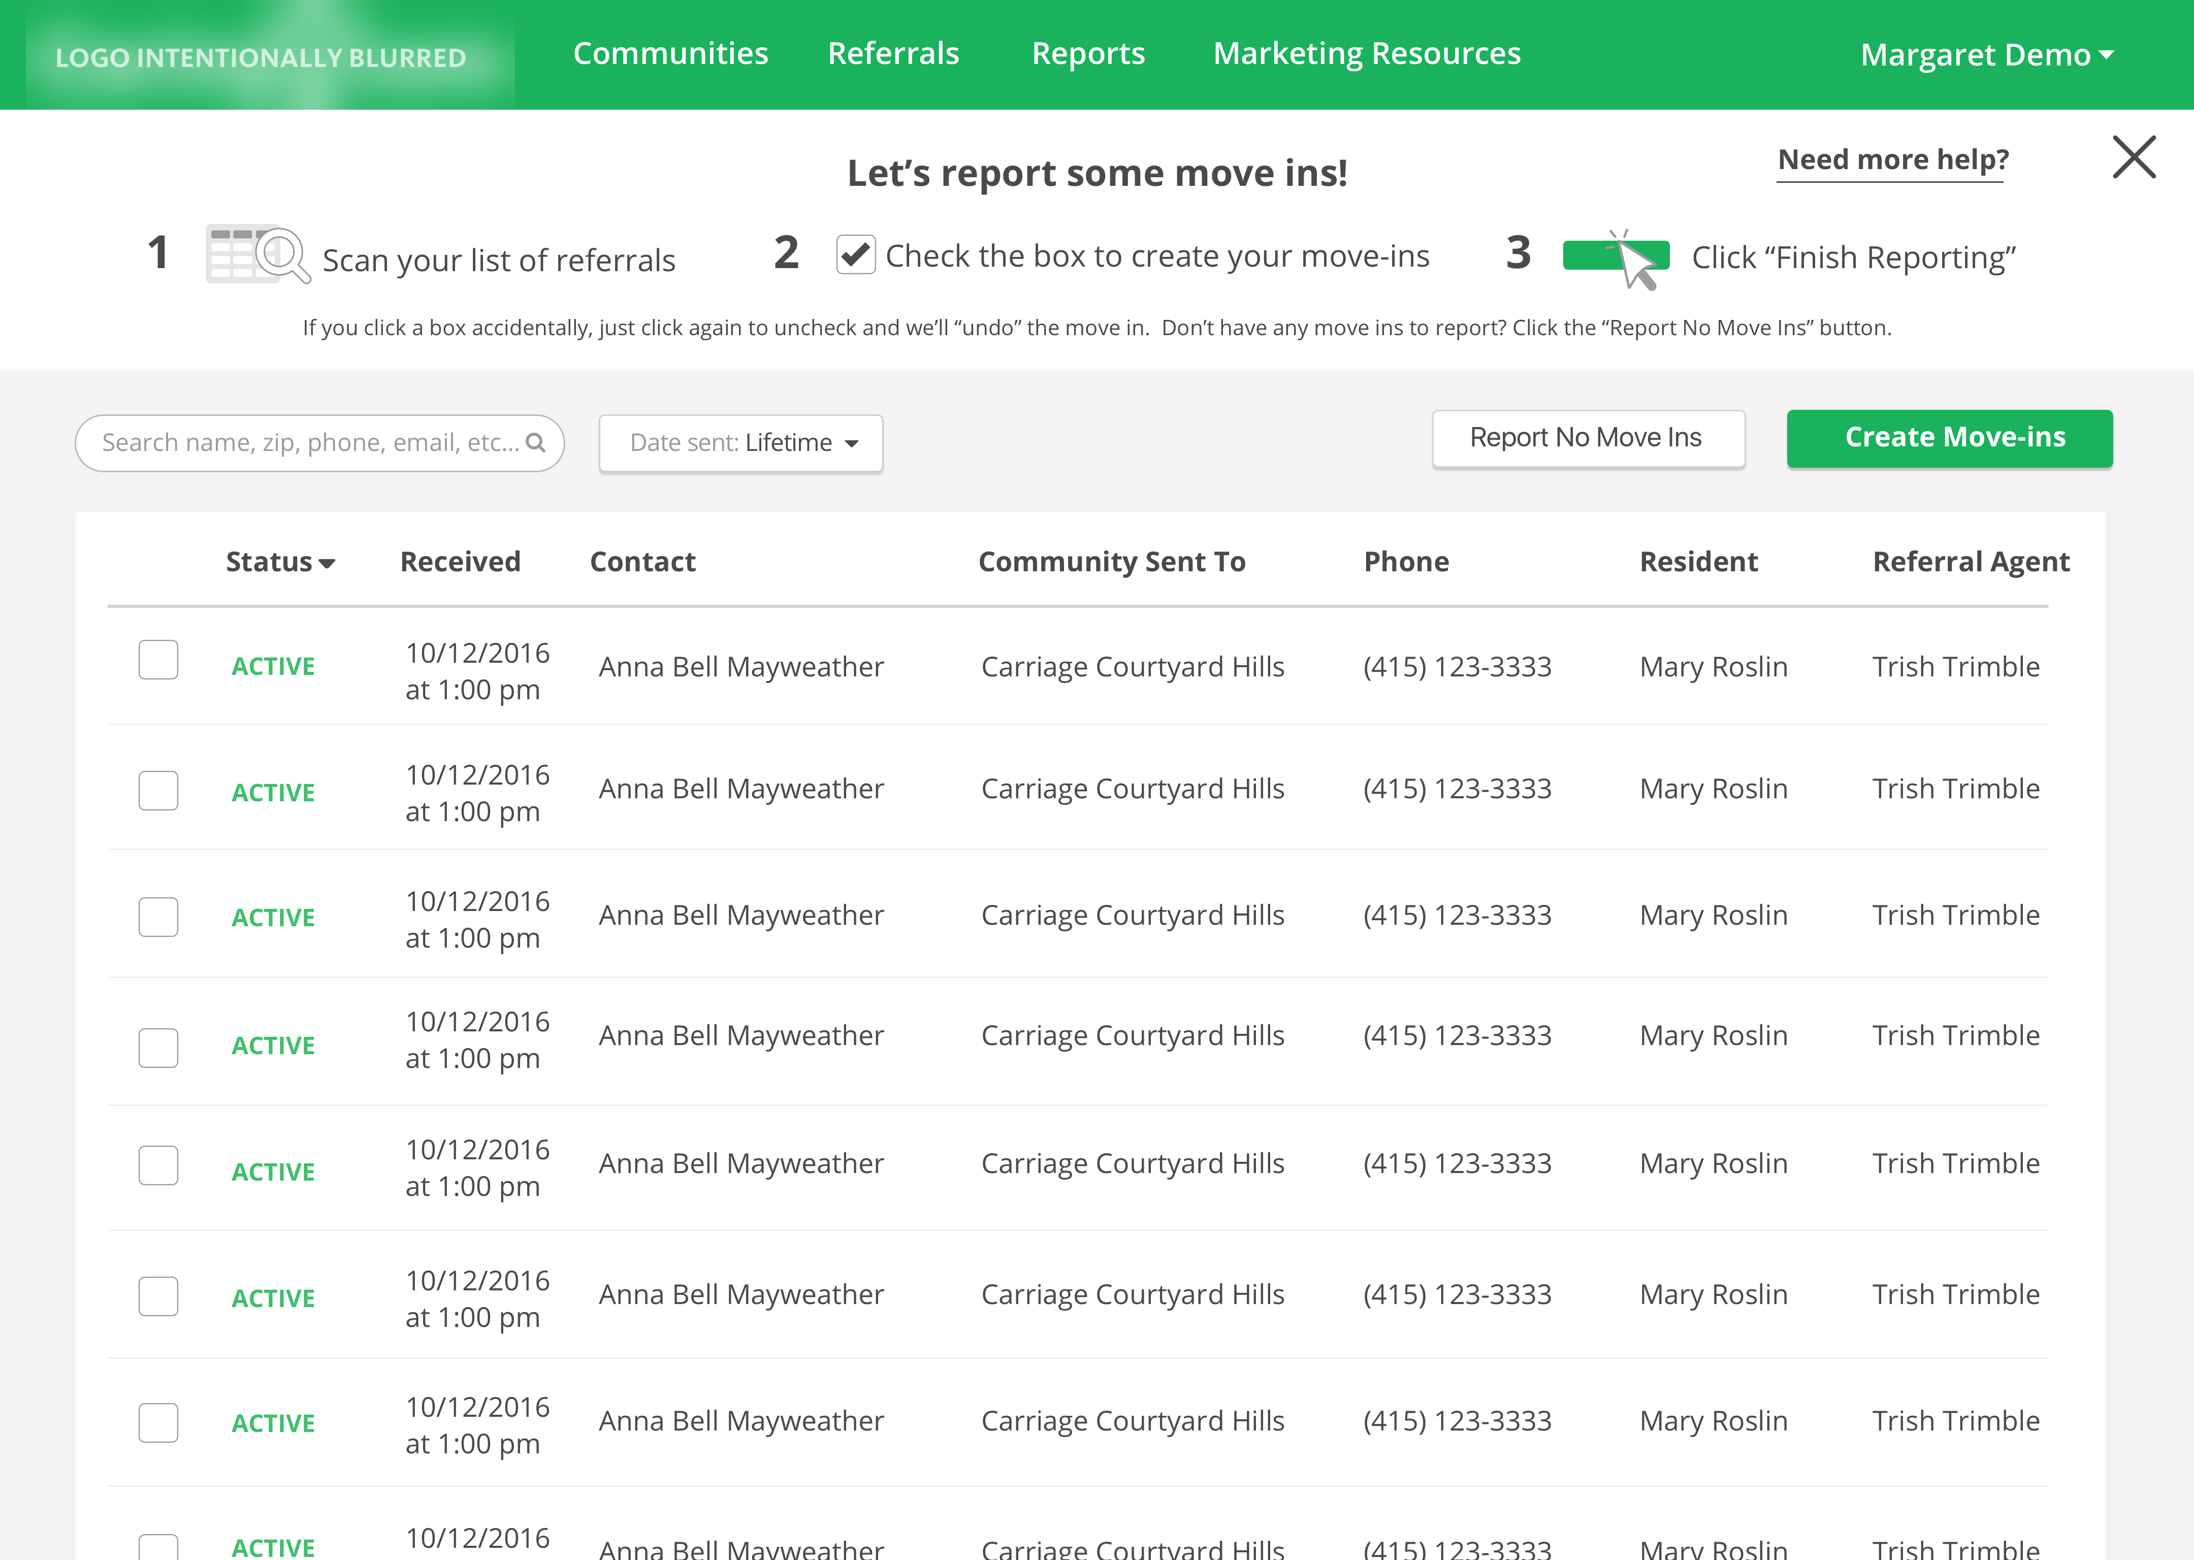This screenshot has height=1560, width=2194.
Task: Click the magnifying glass search icon
Action: click(536, 443)
